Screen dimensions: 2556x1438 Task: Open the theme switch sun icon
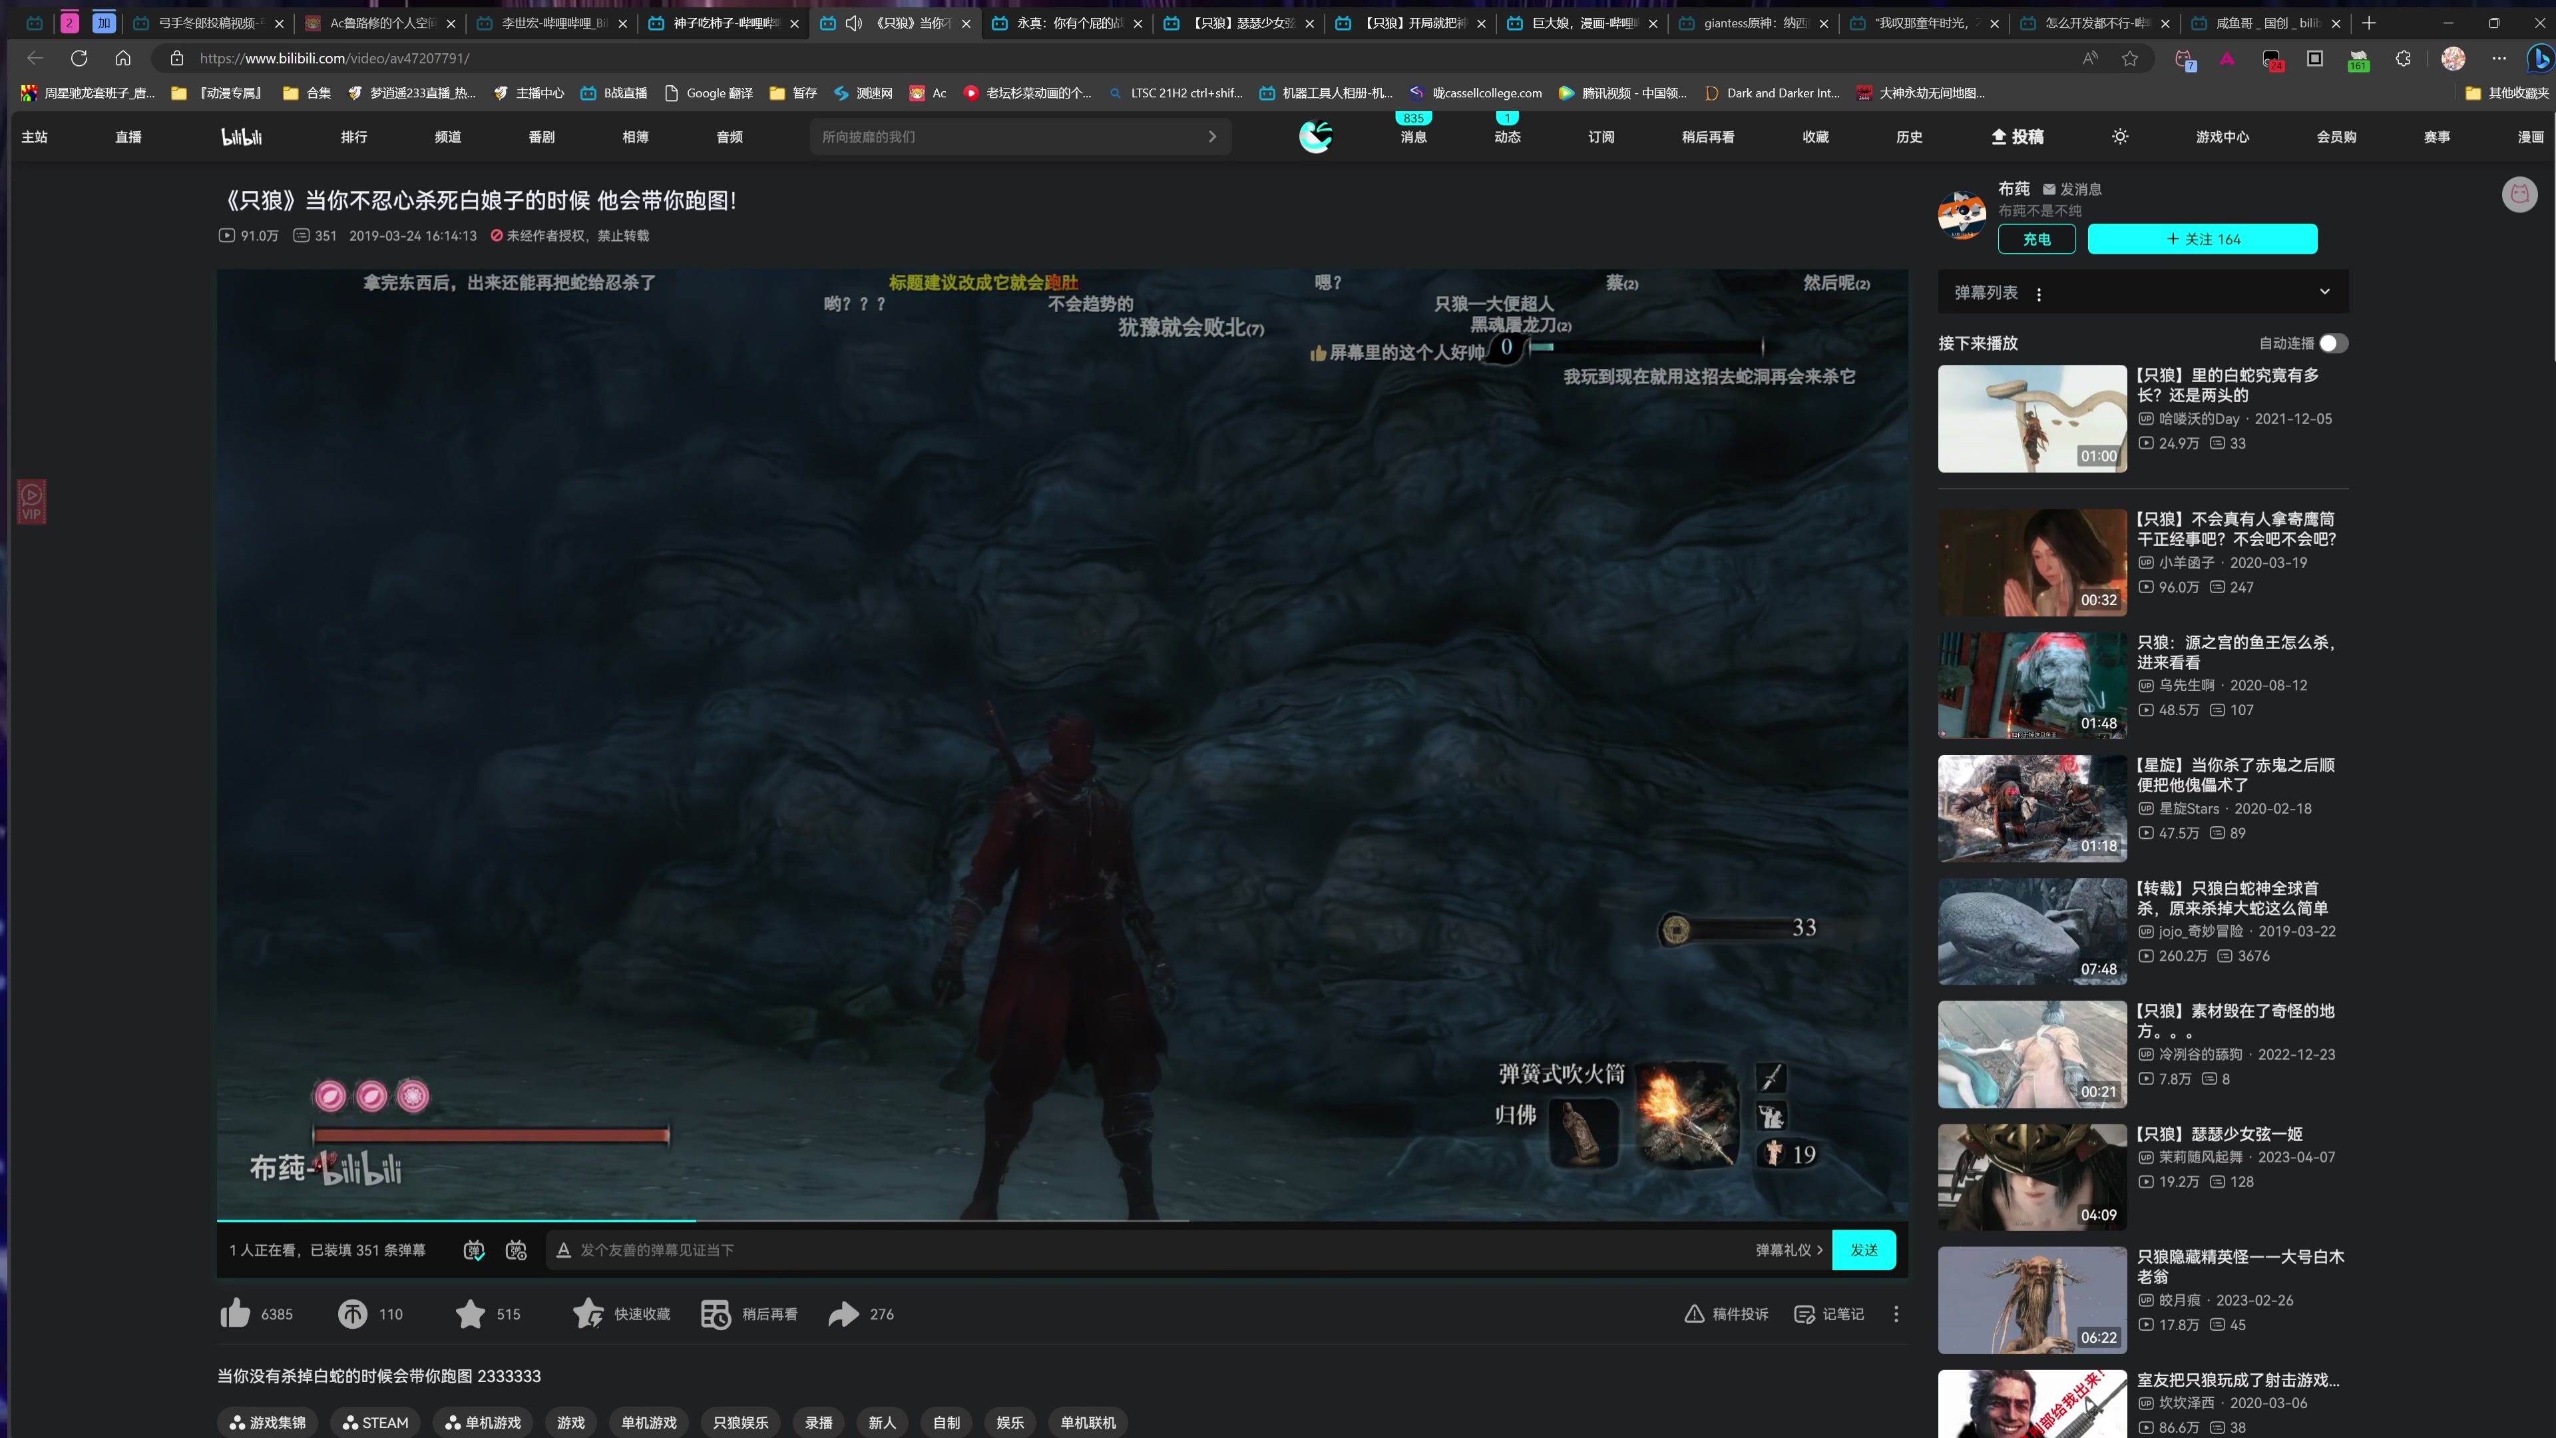2119,137
